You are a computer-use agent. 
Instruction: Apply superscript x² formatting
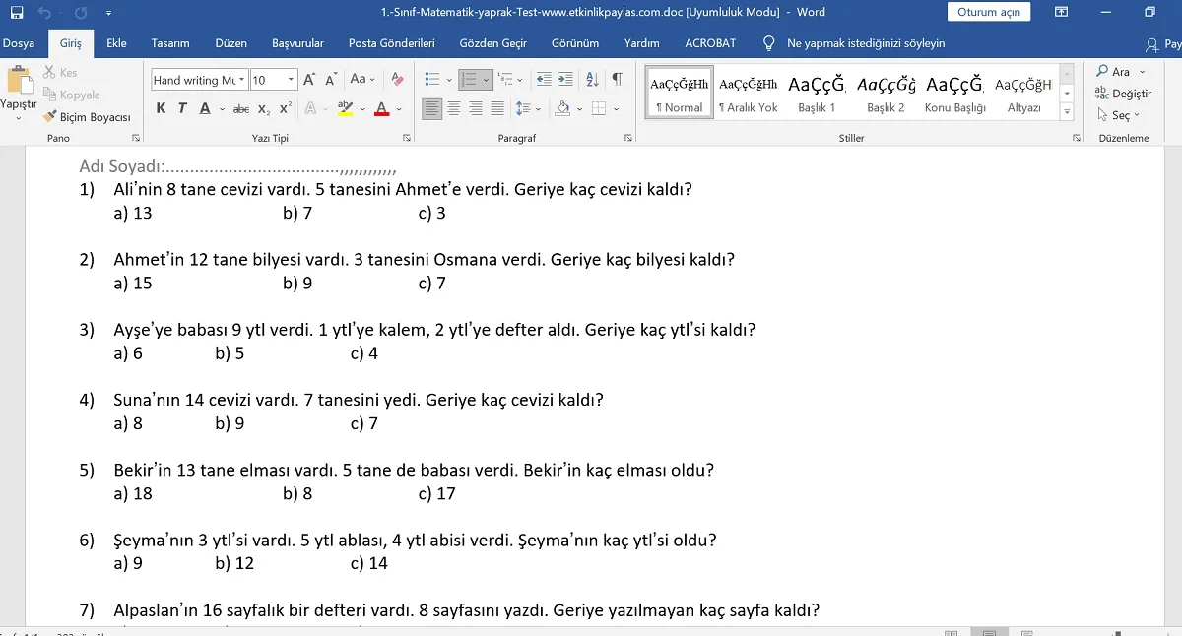click(x=285, y=109)
